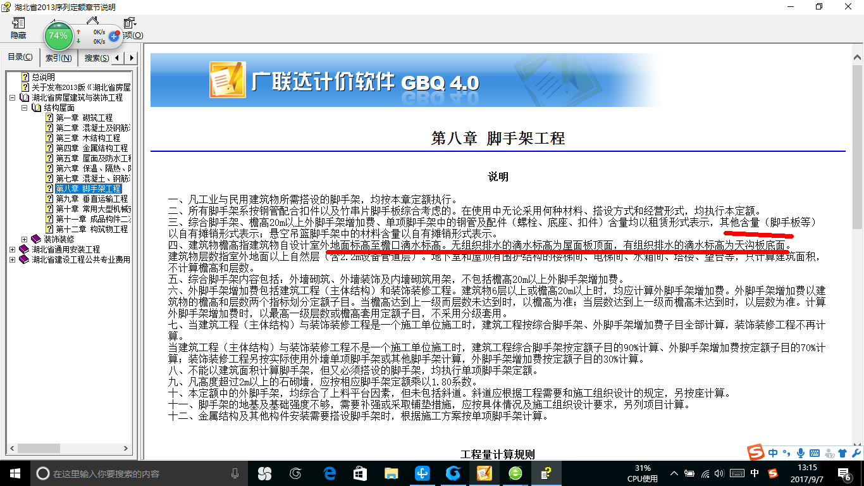864x486 pixels.
Task: Open File Explorer from the taskbar
Action: pos(391,473)
